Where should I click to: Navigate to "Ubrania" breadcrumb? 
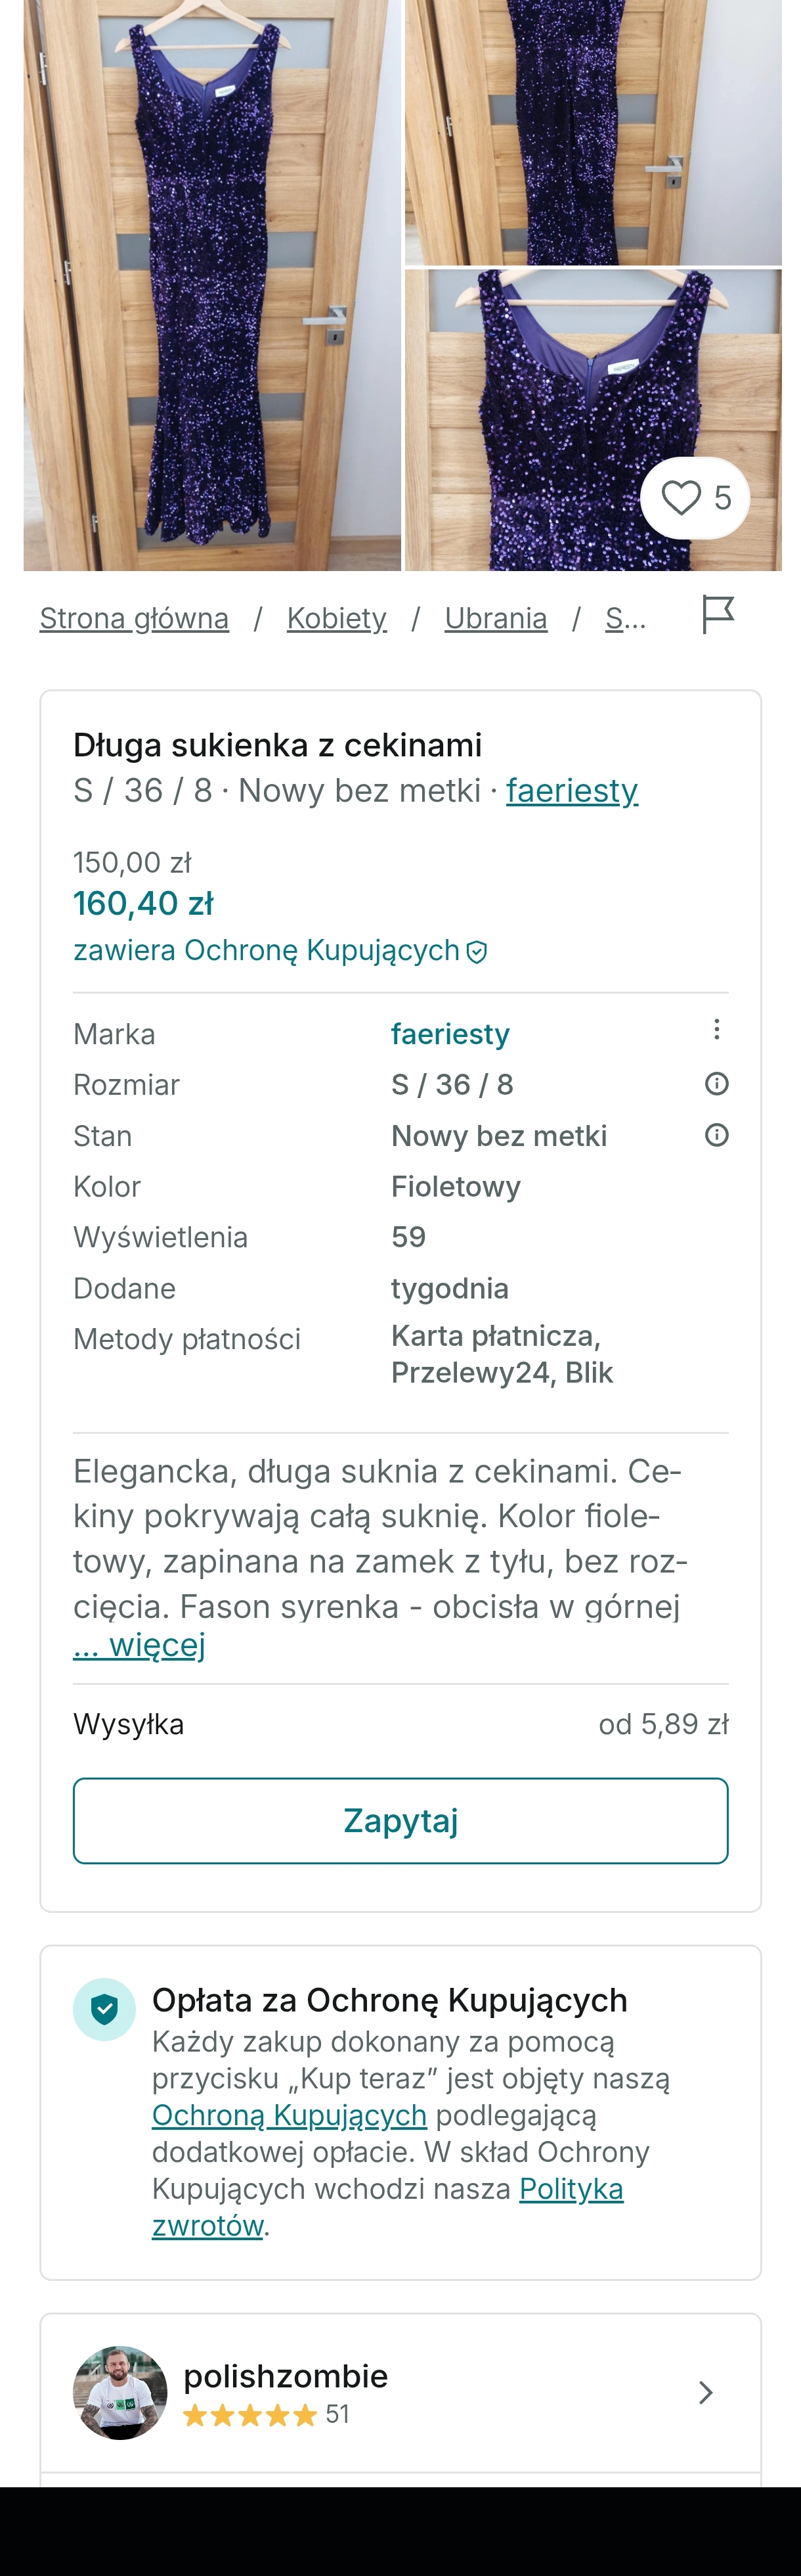click(496, 618)
